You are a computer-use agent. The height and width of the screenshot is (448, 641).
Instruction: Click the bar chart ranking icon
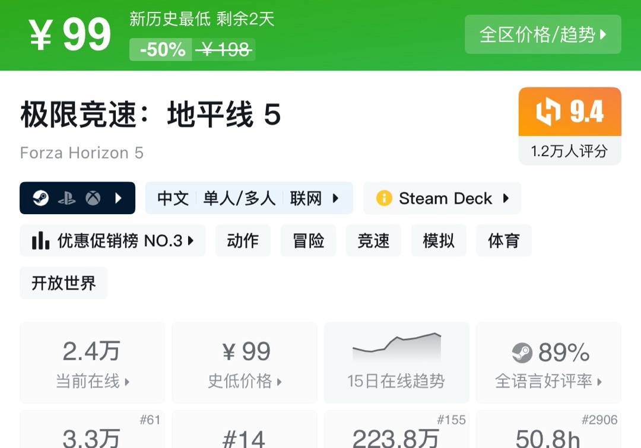40,240
